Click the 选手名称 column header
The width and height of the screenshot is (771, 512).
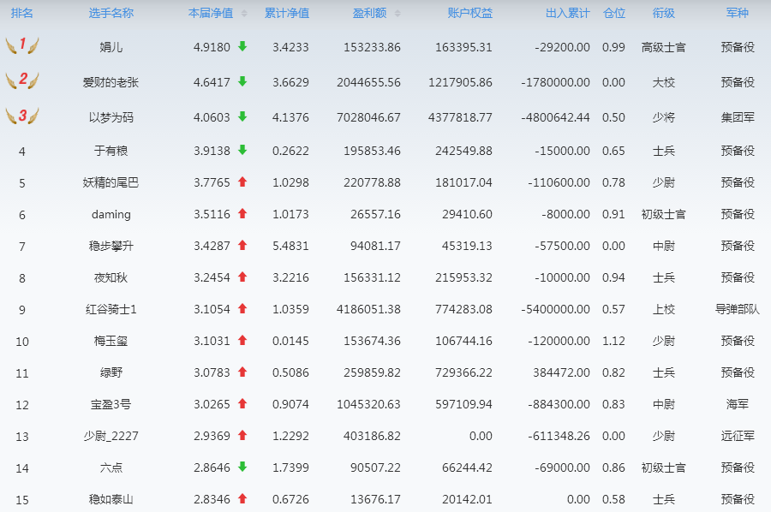(x=111, y=13)
